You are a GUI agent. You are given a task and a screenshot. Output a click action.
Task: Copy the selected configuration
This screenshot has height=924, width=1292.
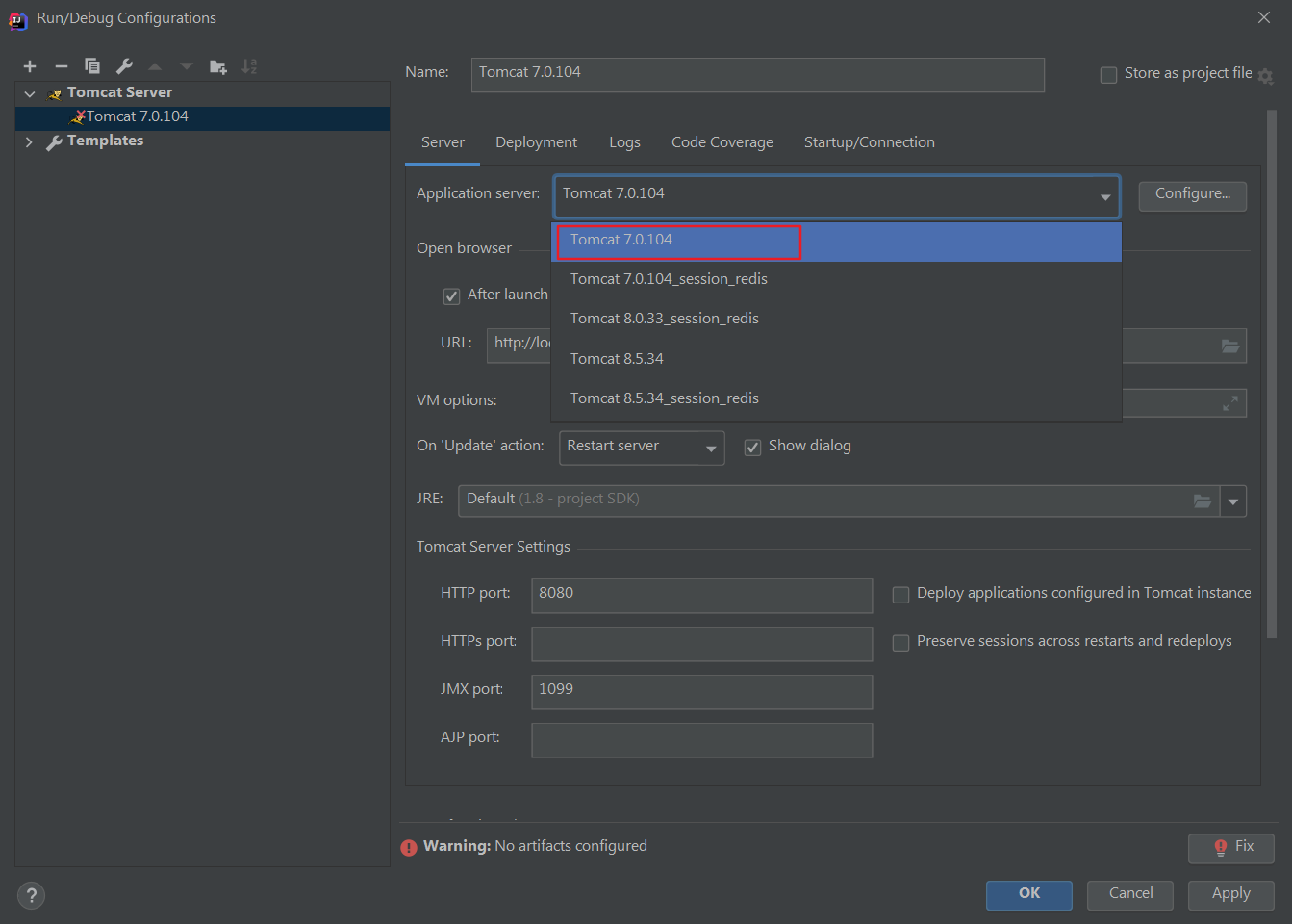[92, 66]
